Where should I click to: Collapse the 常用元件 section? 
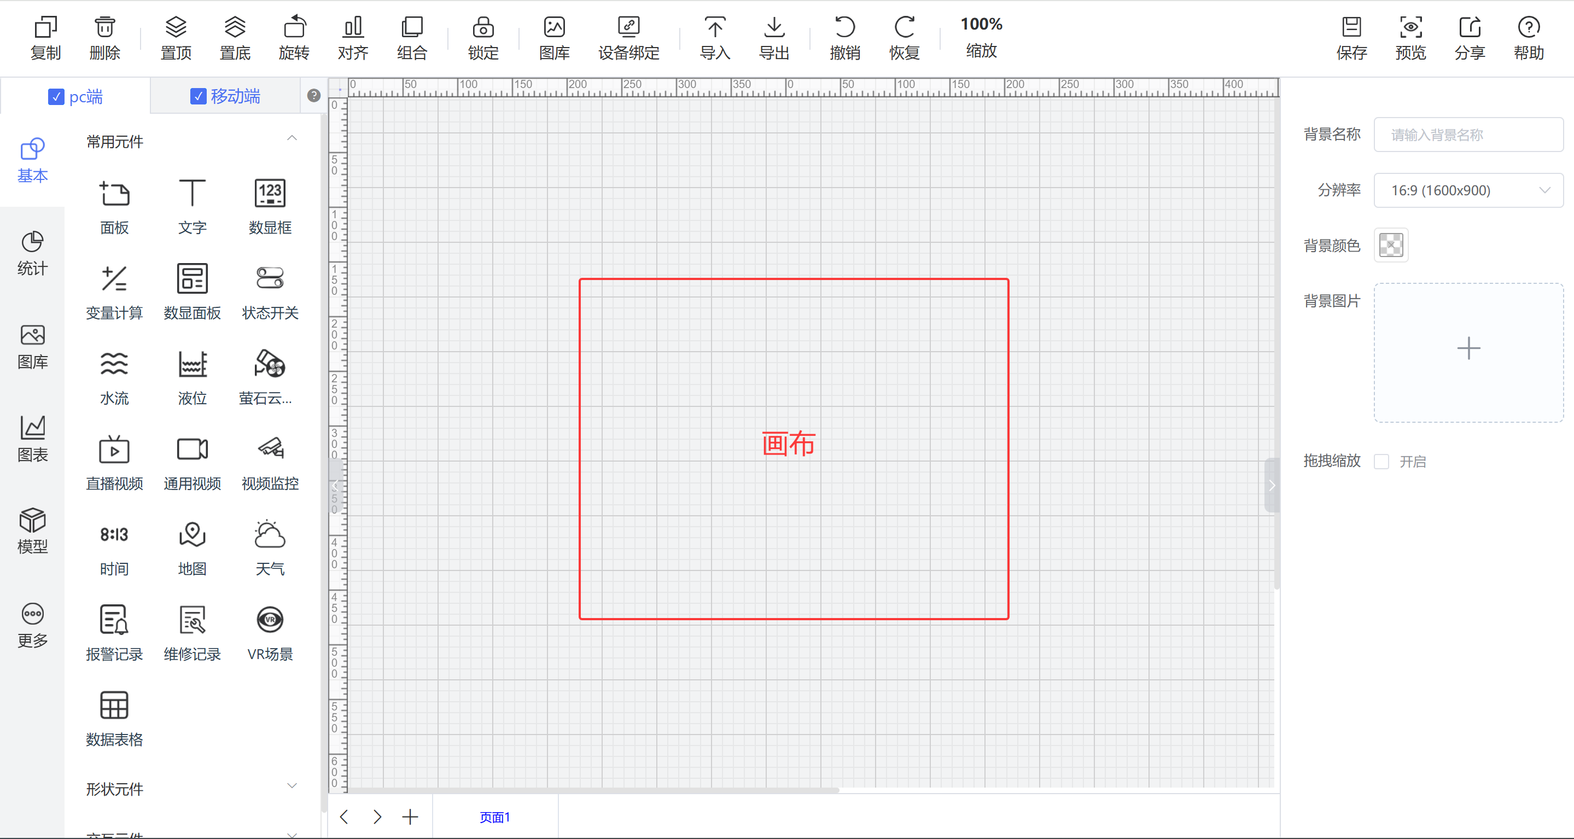coord(292,138)
